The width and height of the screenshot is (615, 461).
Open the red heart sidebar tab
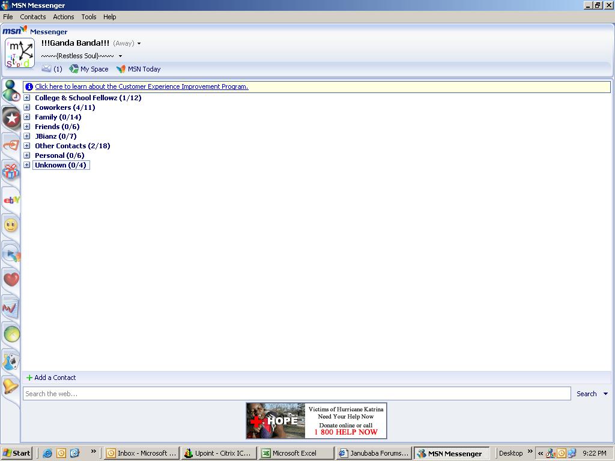11,280
